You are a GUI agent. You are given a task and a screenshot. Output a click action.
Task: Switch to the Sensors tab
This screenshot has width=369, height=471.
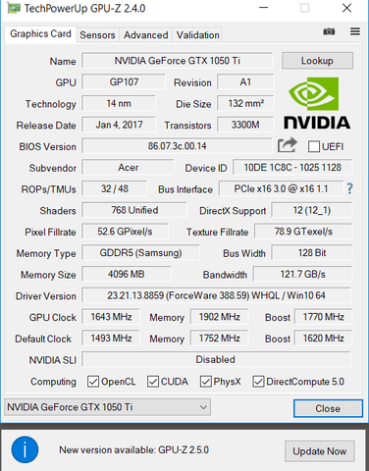coord(97,35)
